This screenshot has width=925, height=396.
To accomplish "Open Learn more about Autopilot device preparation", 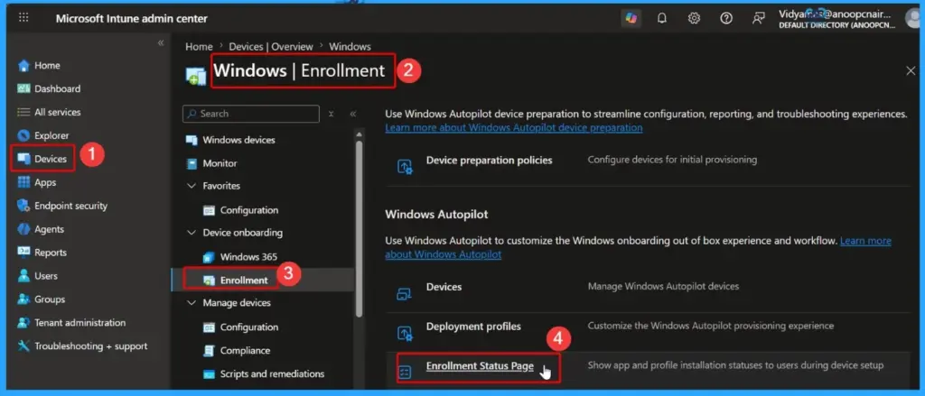I will (514, 127).
